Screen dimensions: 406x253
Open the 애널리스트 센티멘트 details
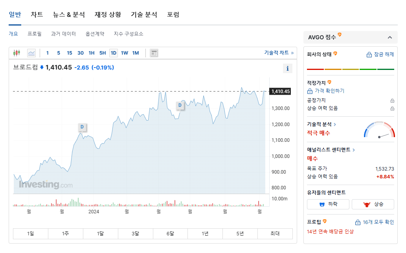[329, 150]
